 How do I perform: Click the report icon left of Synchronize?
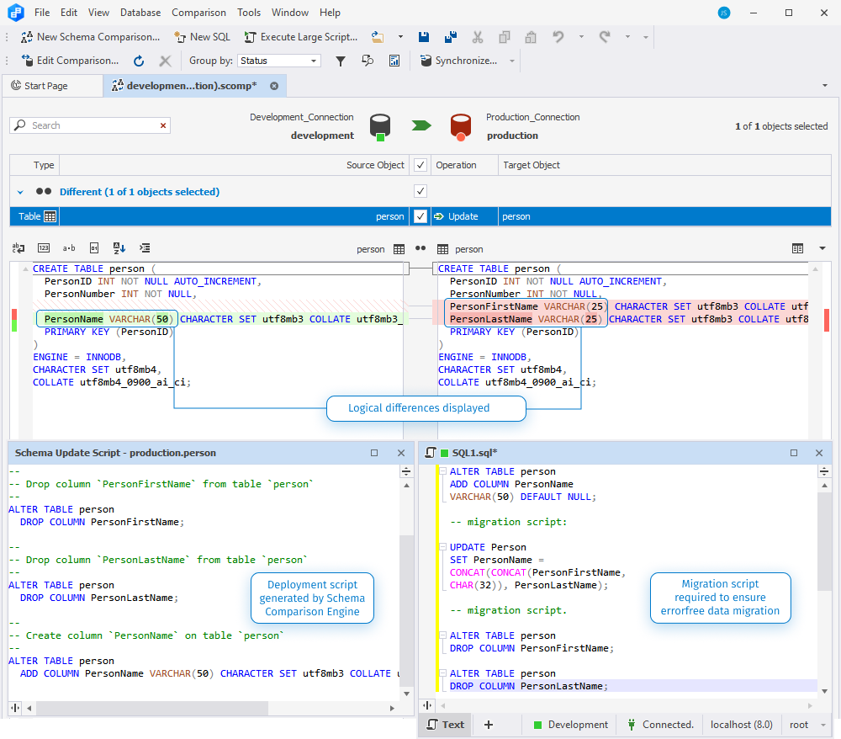(x=394, y=61)
